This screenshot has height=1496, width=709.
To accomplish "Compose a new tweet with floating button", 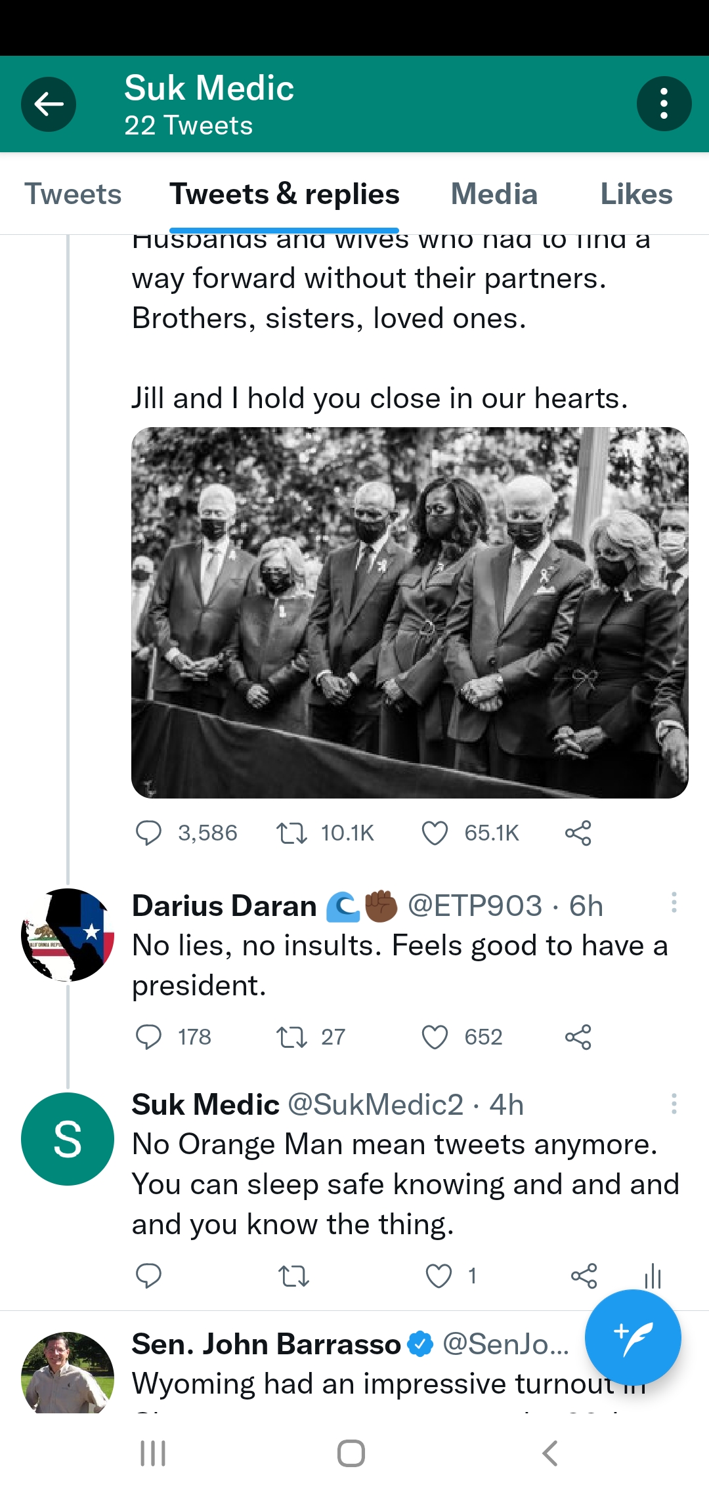I will coord(633,1337).
